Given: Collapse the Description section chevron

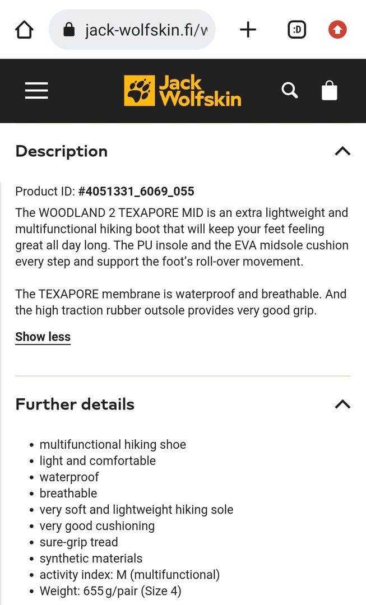Looking at the screenshot, I should click(x=342, y=151).
